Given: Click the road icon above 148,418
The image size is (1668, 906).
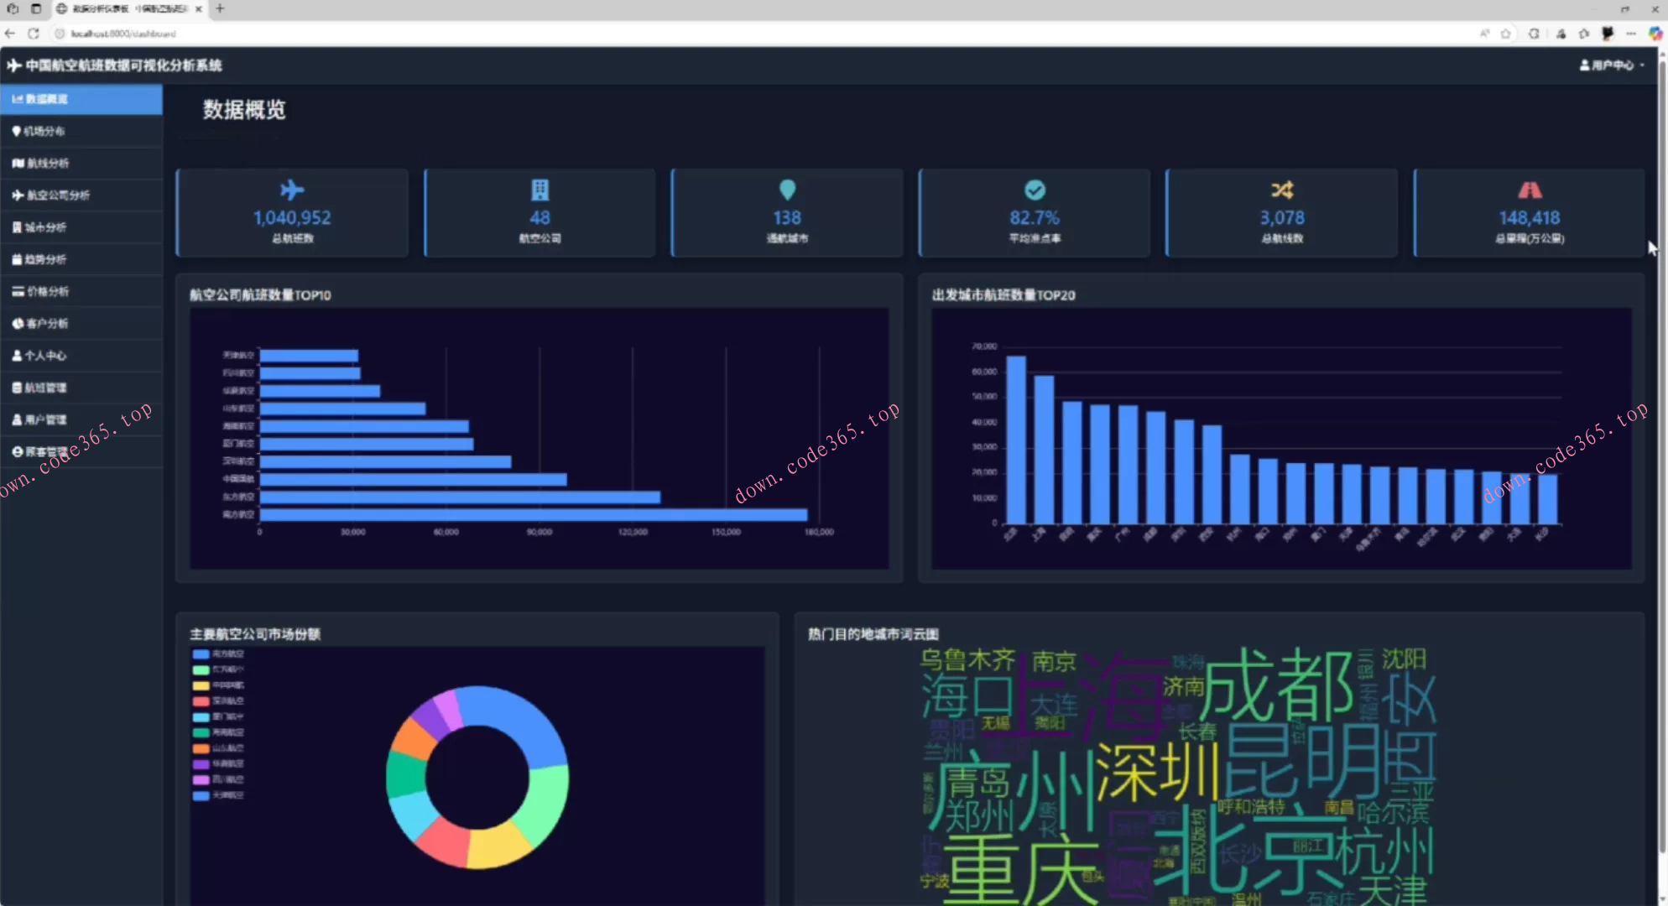Looking at the screenshot, I should coord(1529,190).
